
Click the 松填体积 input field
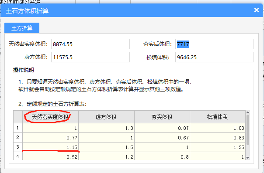tap(214, 57)
